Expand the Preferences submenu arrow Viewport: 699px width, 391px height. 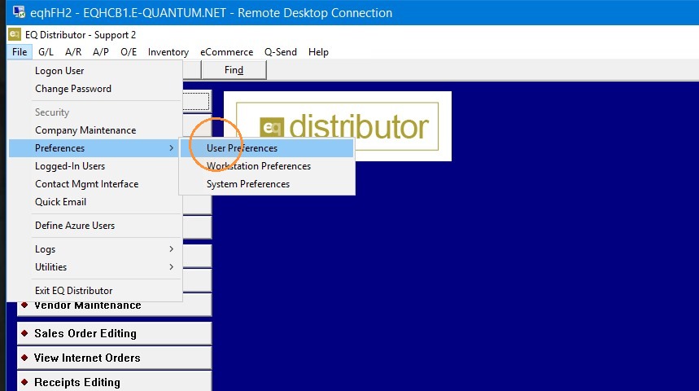171,147
